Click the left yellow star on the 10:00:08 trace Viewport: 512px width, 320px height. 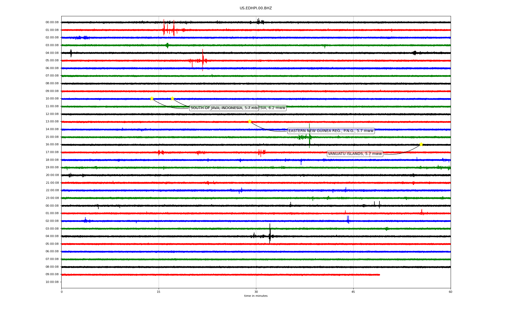[x=152, y=98]
